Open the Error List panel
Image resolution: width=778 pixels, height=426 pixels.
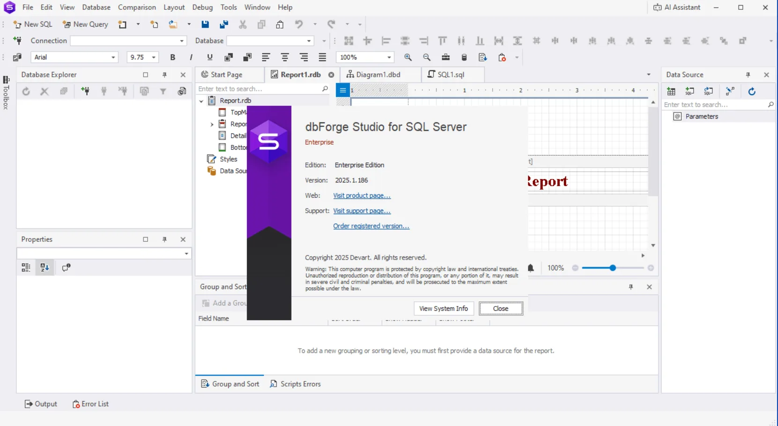point(90,404)
